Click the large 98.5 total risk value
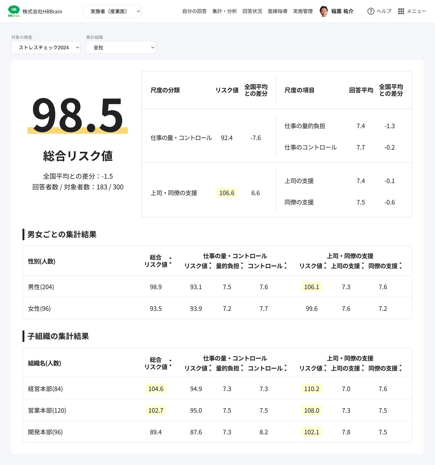Screen dimensions: 435x465 click(77, 115)
